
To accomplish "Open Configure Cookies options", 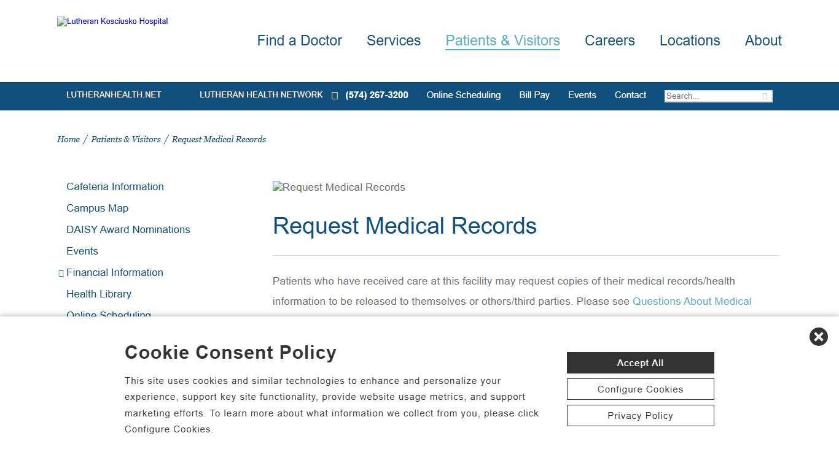I will [640, 389].
